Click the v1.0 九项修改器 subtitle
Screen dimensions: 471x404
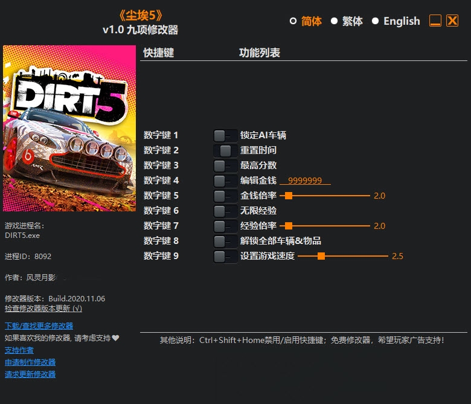pos(141,30)
